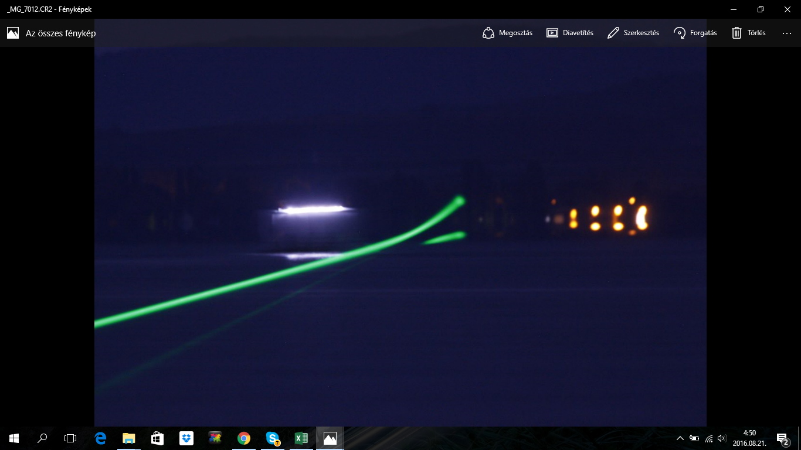Open the Windows Start menu
Viewport: 801px width, 450px height.
[x=14, y=438]
